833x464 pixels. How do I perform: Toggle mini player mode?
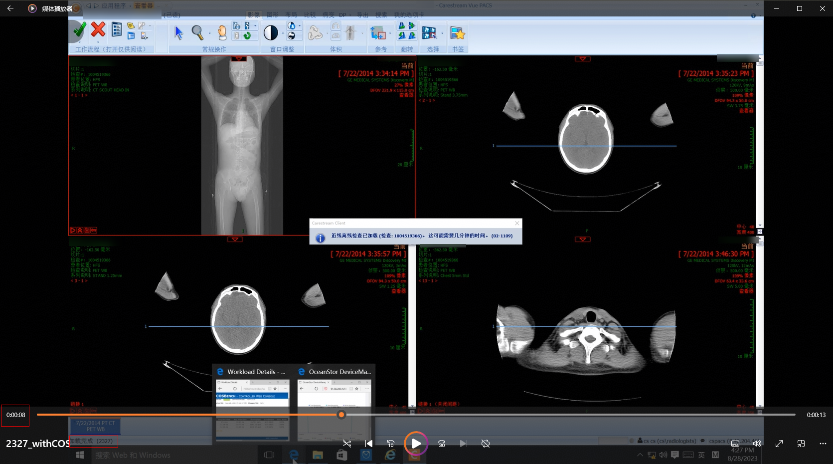click(801, 444)
